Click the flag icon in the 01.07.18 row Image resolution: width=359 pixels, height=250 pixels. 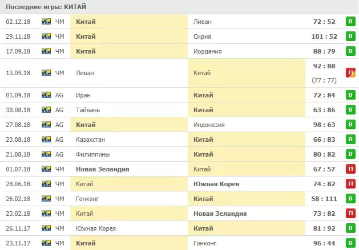(46, 169)
